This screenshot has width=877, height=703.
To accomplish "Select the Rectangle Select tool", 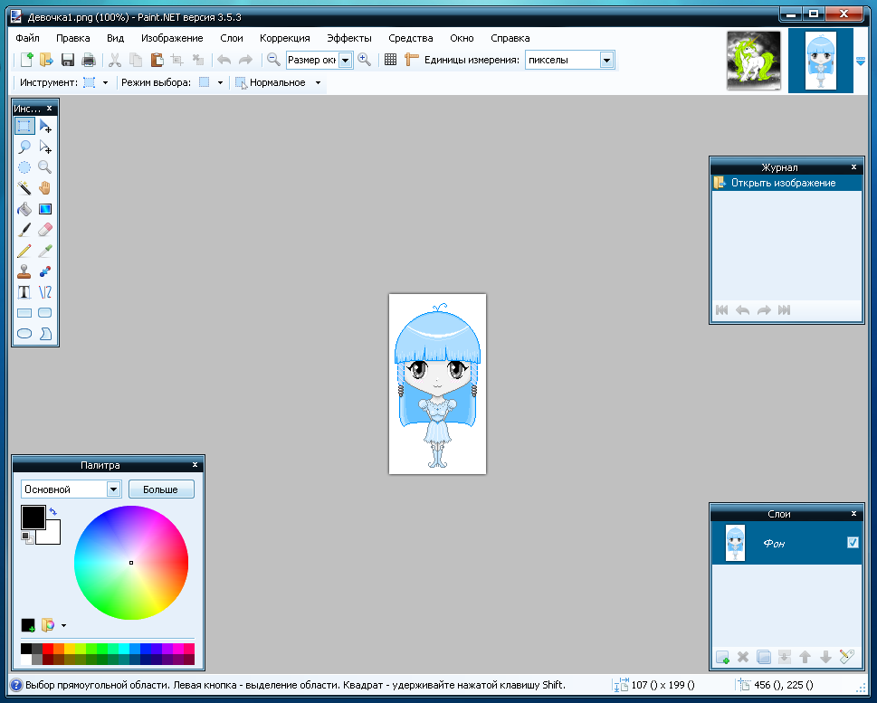I will (x=24, y=126).
